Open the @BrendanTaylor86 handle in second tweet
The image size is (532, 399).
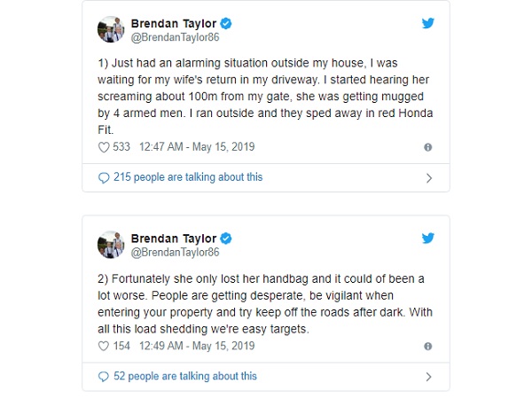(x=175, y=253)
